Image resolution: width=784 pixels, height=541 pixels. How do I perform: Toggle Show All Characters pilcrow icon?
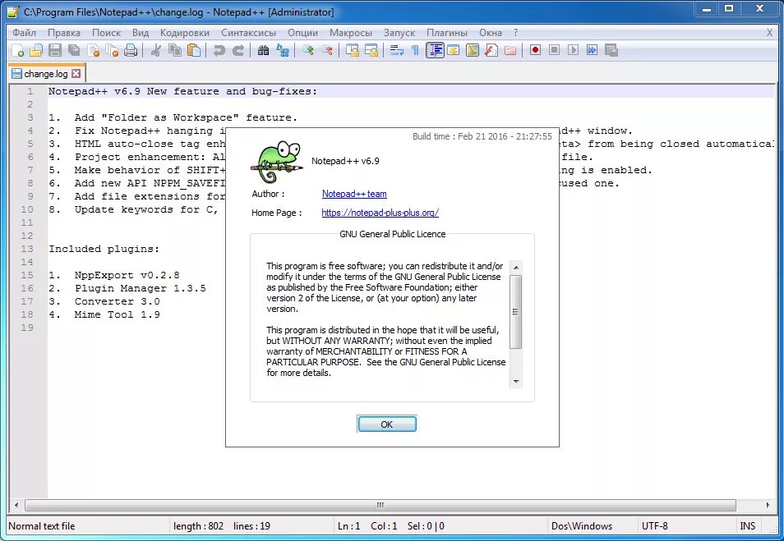[416, 50]
